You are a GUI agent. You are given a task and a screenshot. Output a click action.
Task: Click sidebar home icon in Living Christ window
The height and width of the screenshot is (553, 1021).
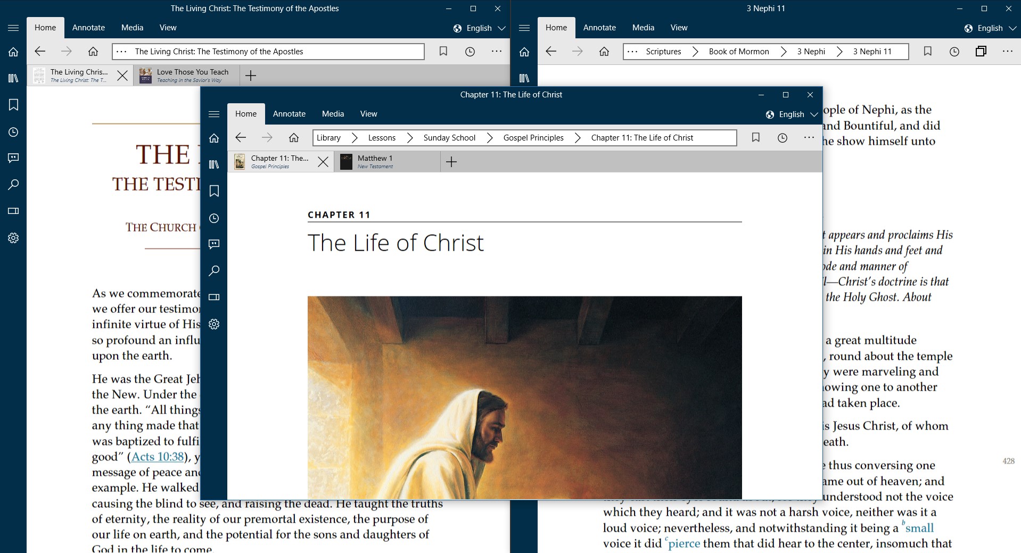(x=13, y=52)
